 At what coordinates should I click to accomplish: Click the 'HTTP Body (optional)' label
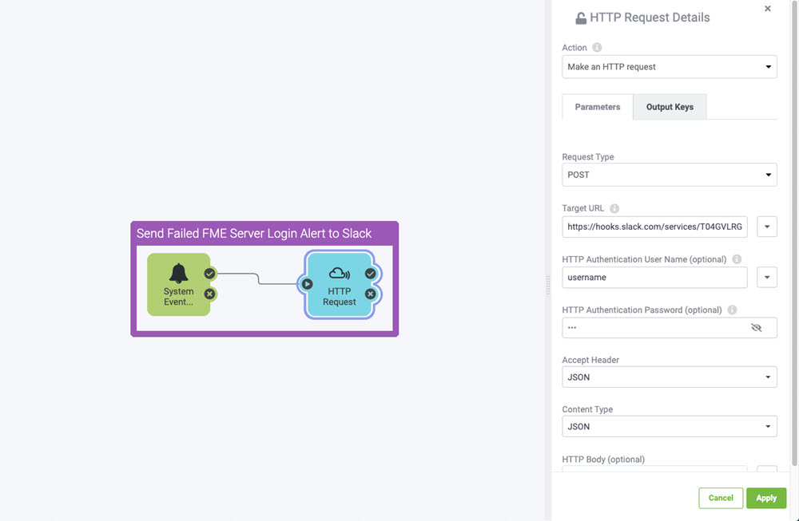coord(603,459)
